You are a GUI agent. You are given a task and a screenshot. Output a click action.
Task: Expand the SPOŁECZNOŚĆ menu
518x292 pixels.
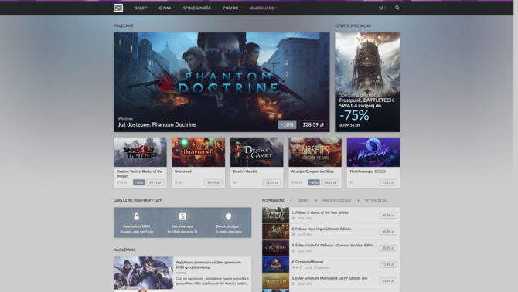(x=199, y=8)
